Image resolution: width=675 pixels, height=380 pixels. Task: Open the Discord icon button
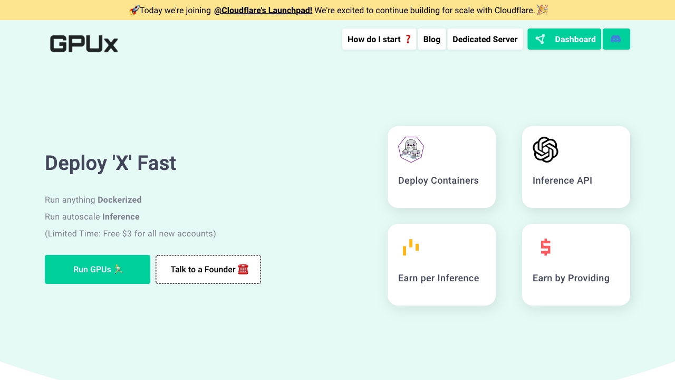coord(616,39)
